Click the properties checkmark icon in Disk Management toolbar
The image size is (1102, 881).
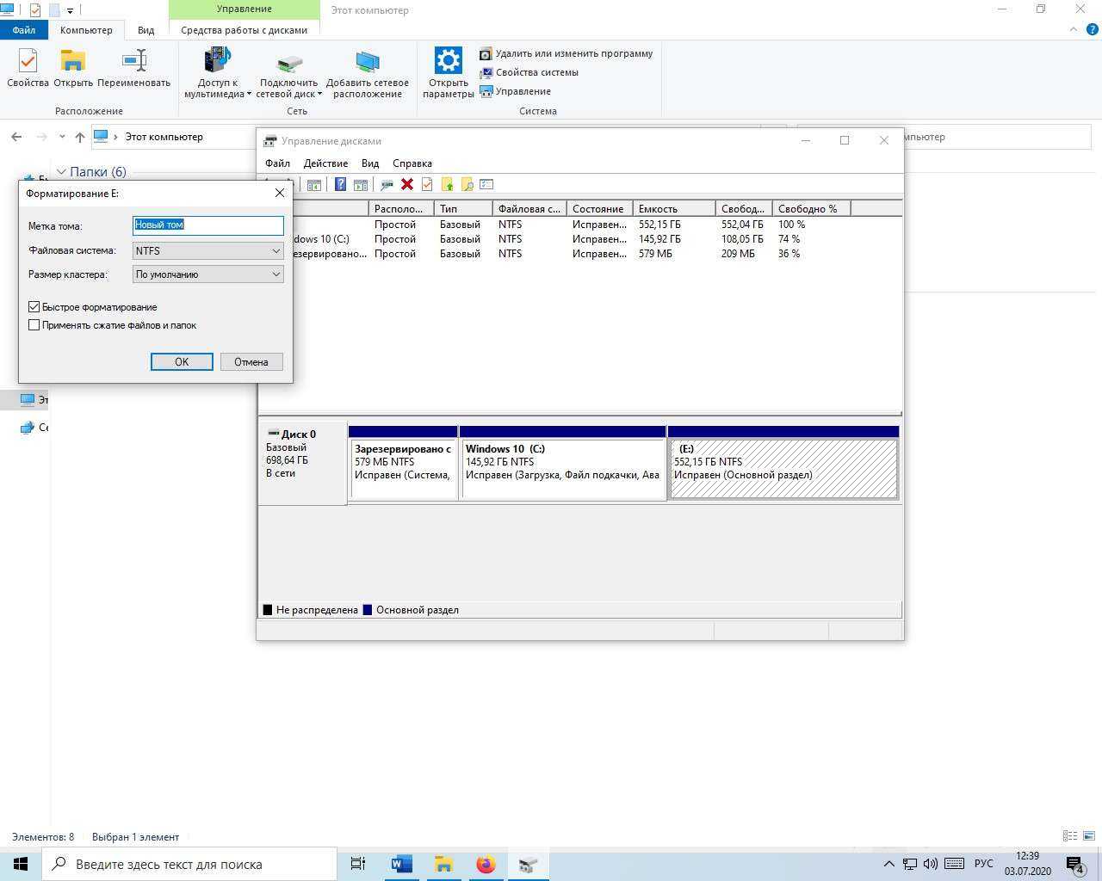(427, 184)
